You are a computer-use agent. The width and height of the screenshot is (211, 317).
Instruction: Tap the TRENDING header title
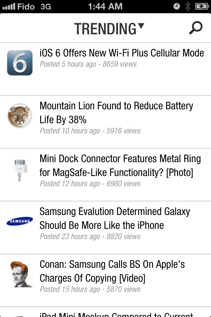(x=105, y=29)
